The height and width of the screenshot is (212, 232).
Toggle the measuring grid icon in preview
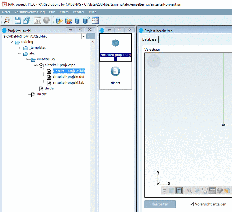click(212, 191)
